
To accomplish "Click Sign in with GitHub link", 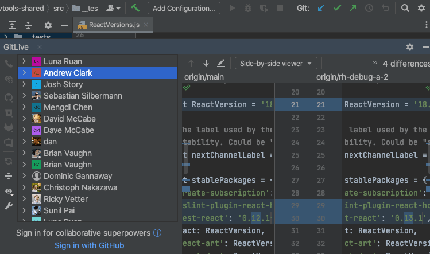I will point(89,245).
